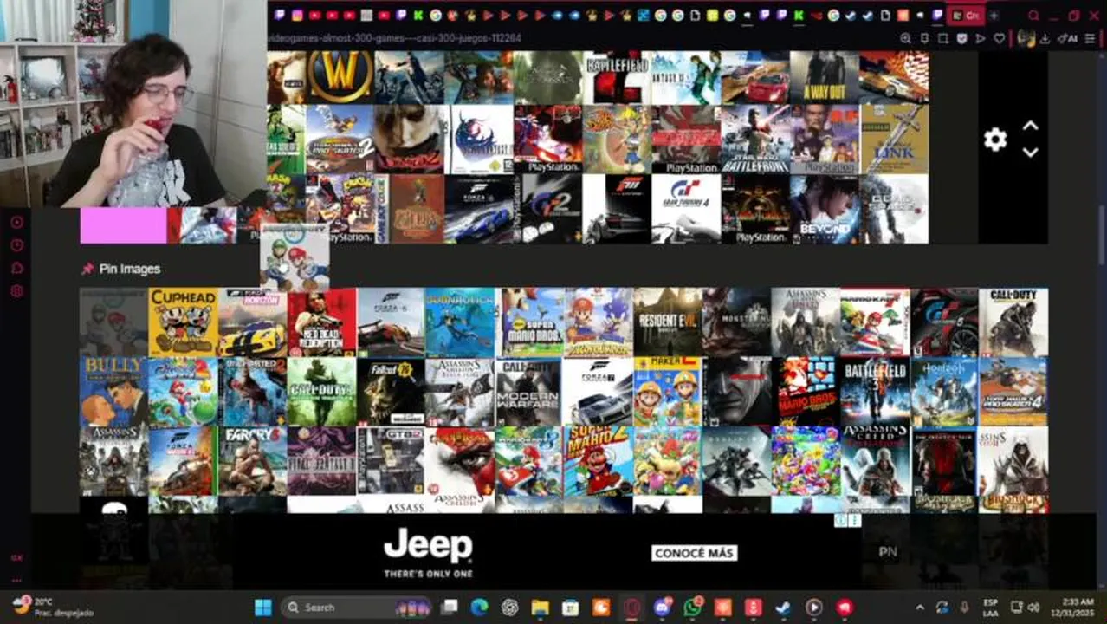Open the downloads icon in browser toolbar

(1045, 38)
